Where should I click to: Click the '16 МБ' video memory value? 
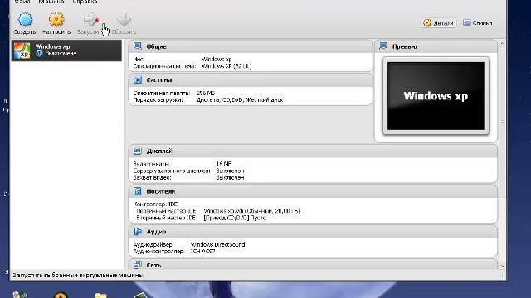tap(224, 164)
